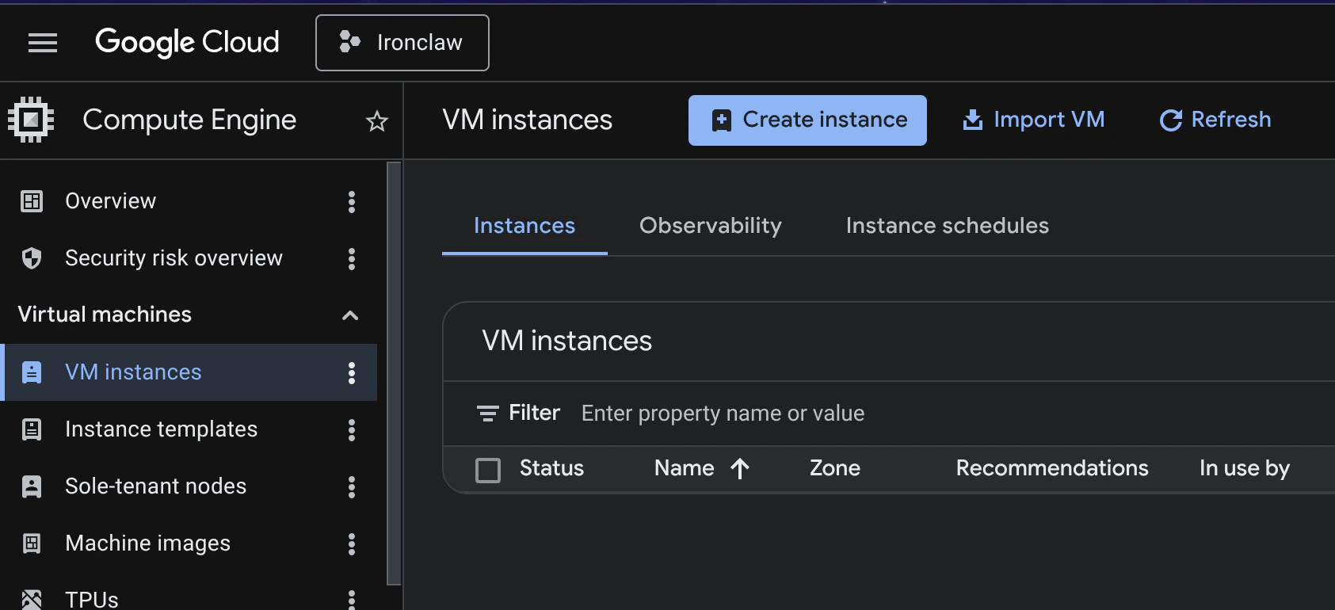Screen dimensions: 1335x610
Task: Sort by the Name column header
Action: [x=685, y=468]
